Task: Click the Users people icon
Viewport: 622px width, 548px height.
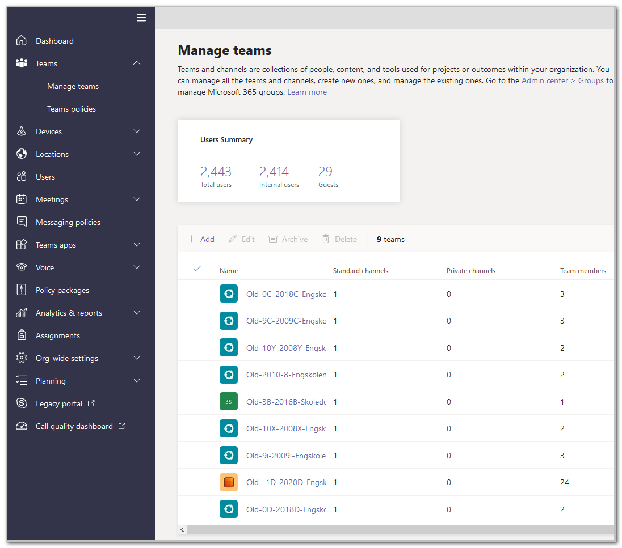Action: (22, 176)
